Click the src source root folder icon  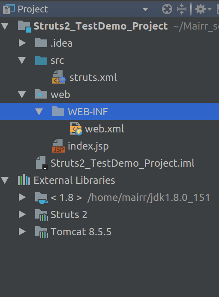[x=41, y=60]
